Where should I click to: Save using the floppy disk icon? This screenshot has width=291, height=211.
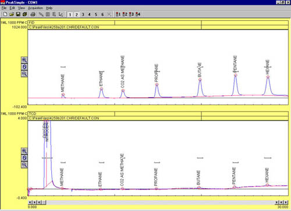coord(18,15)
